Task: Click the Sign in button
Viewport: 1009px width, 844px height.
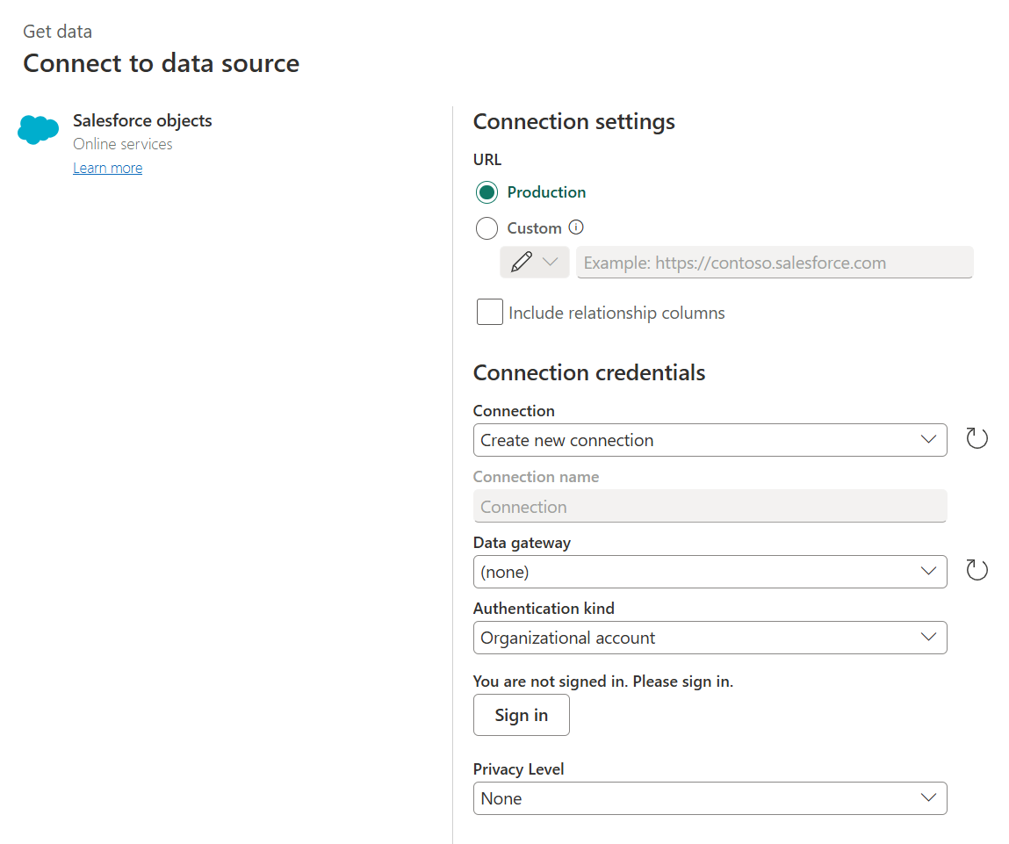Action: (521, 714)
